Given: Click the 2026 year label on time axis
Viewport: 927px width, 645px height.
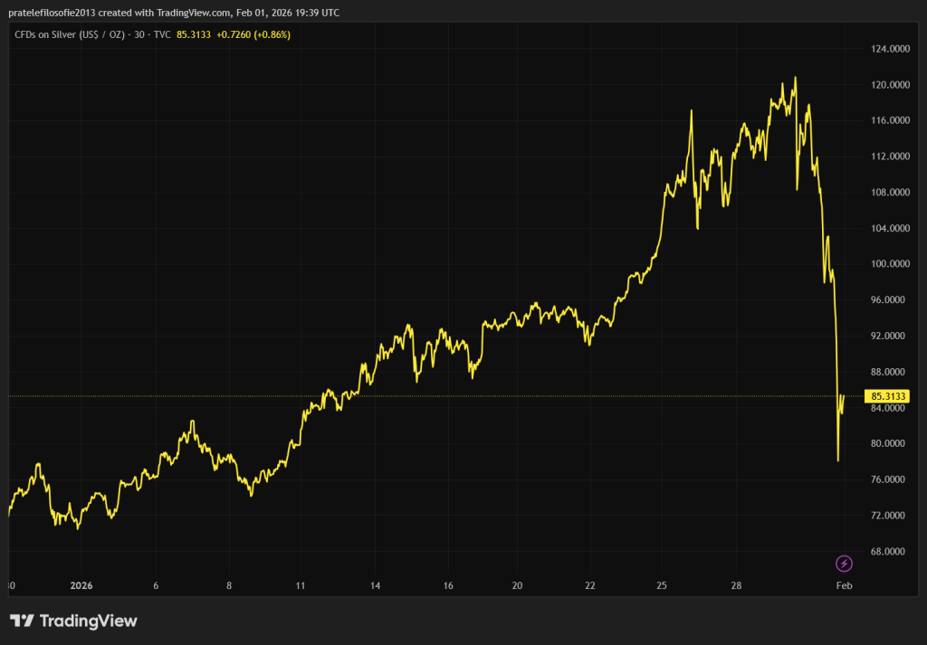Looking at the screenshot, I should 82,585.
